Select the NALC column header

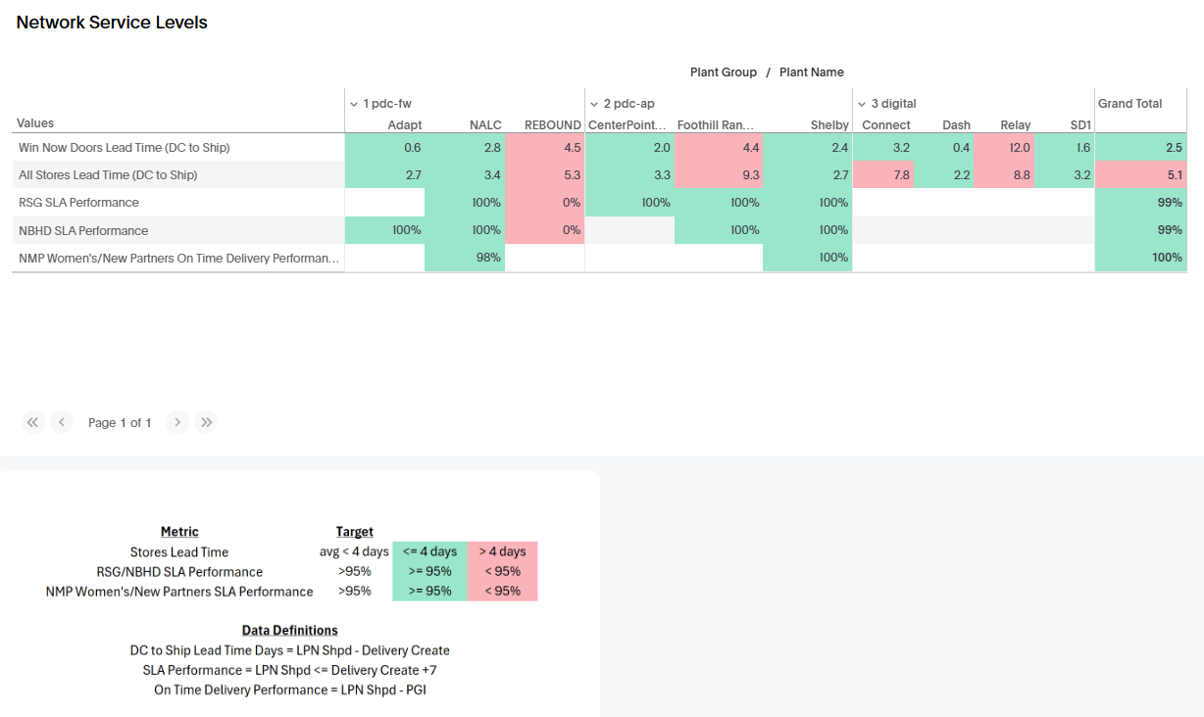[x=485, y=125]
